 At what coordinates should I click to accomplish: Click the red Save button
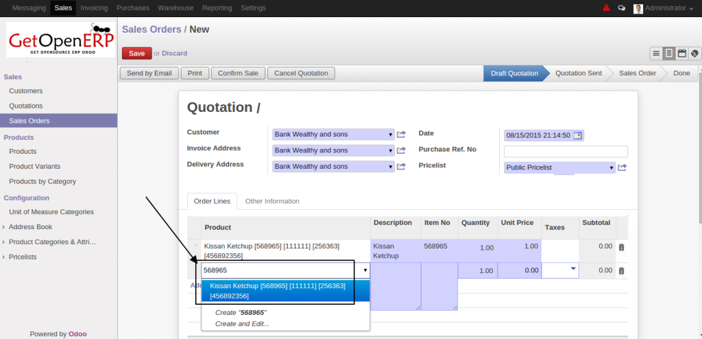[x=136, y=54]
